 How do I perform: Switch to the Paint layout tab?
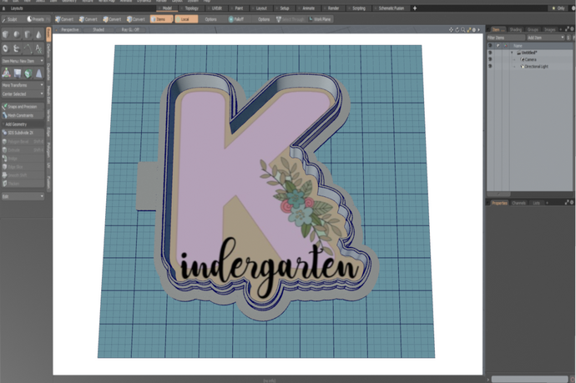239,8
